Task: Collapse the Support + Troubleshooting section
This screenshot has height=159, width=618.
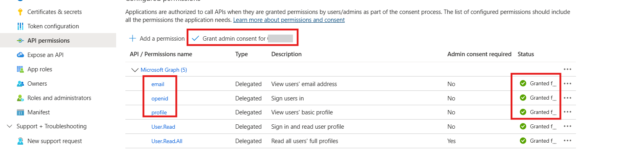Action: tap(10, 126)
